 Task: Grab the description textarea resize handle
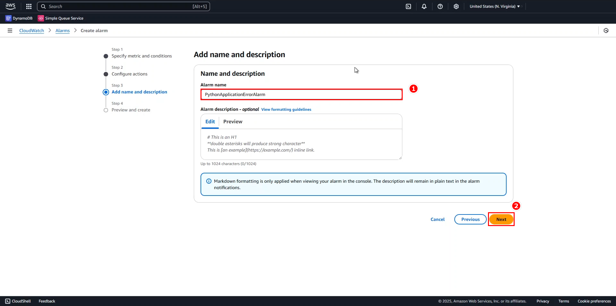click(x=400, y=158)
